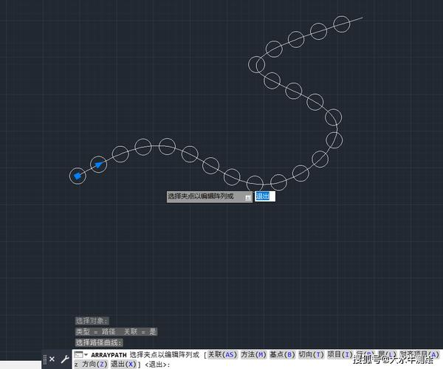
Task: Select the blue square base grip
Action: point(78,176)
